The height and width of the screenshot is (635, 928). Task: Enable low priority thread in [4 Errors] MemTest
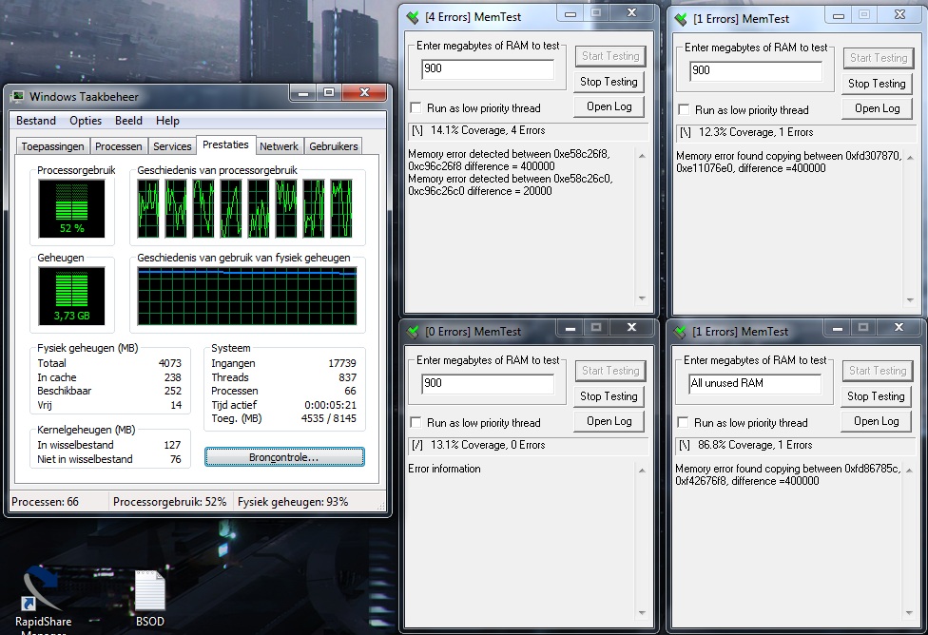click(416, 107)
